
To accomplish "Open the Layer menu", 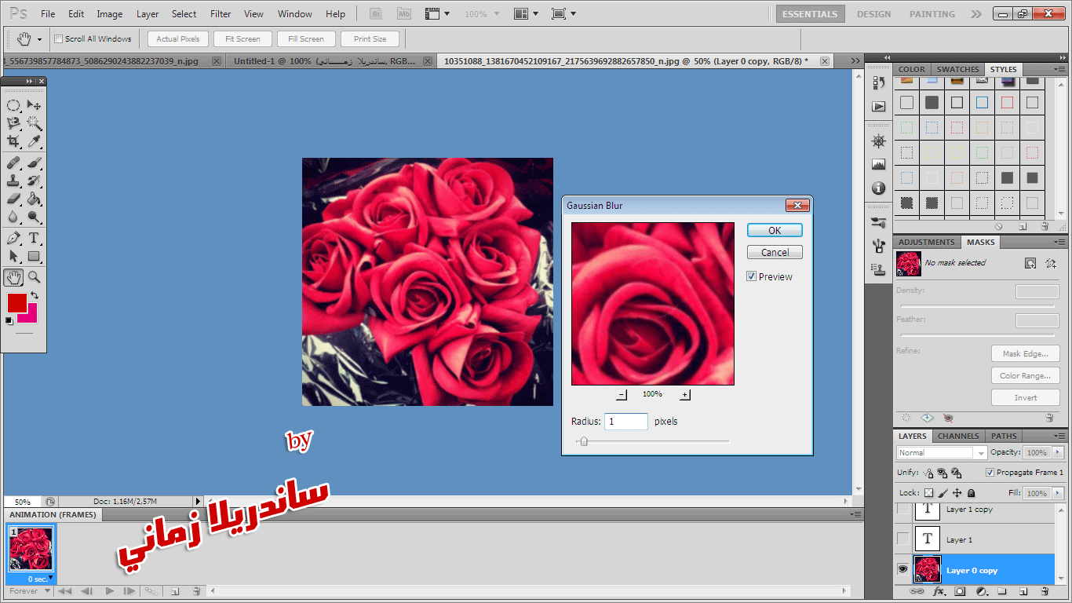I will tap(148, 14).
